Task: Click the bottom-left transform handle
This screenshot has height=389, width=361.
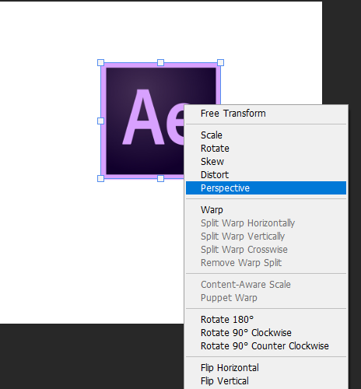Action: [100, 178]
